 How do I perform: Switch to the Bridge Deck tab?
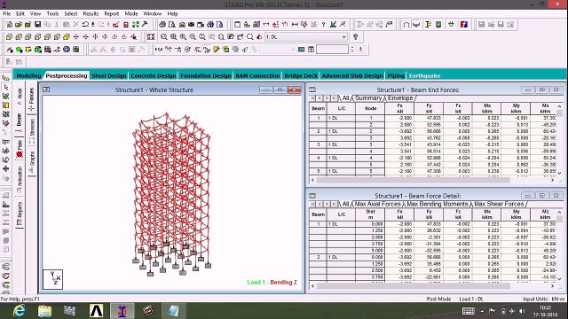(301, 75)
